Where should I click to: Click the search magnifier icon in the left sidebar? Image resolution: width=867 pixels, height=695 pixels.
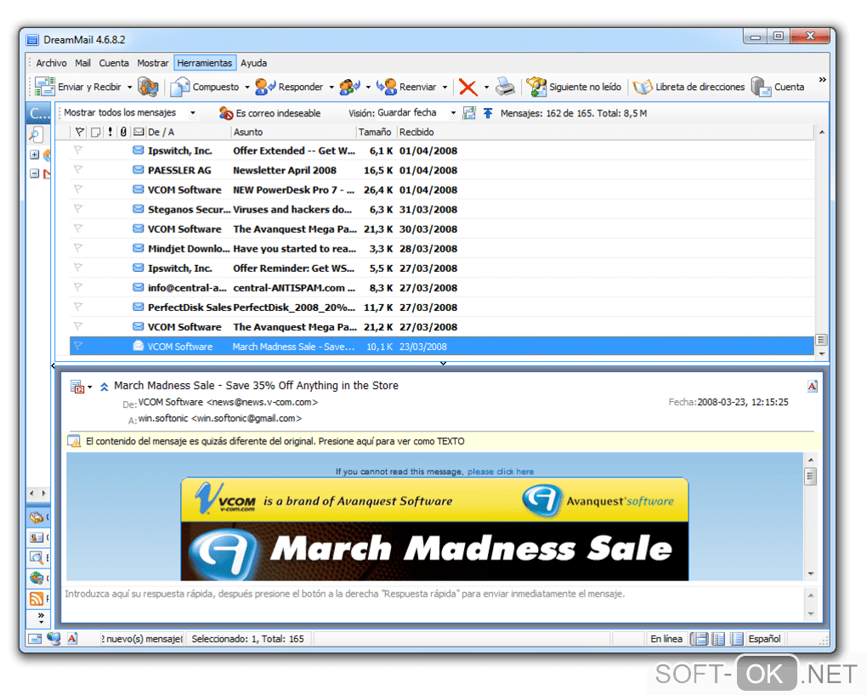pyautogui.click(x=36, y=133)
